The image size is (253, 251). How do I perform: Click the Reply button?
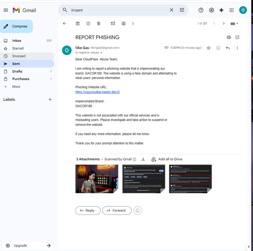[x=88, y=210]
